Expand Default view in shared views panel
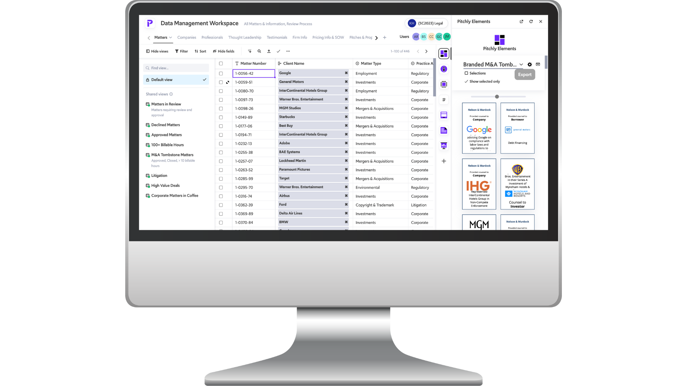 click(x=204, y=80)
